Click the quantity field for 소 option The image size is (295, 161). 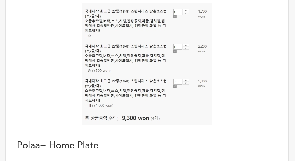coord(177,12)
